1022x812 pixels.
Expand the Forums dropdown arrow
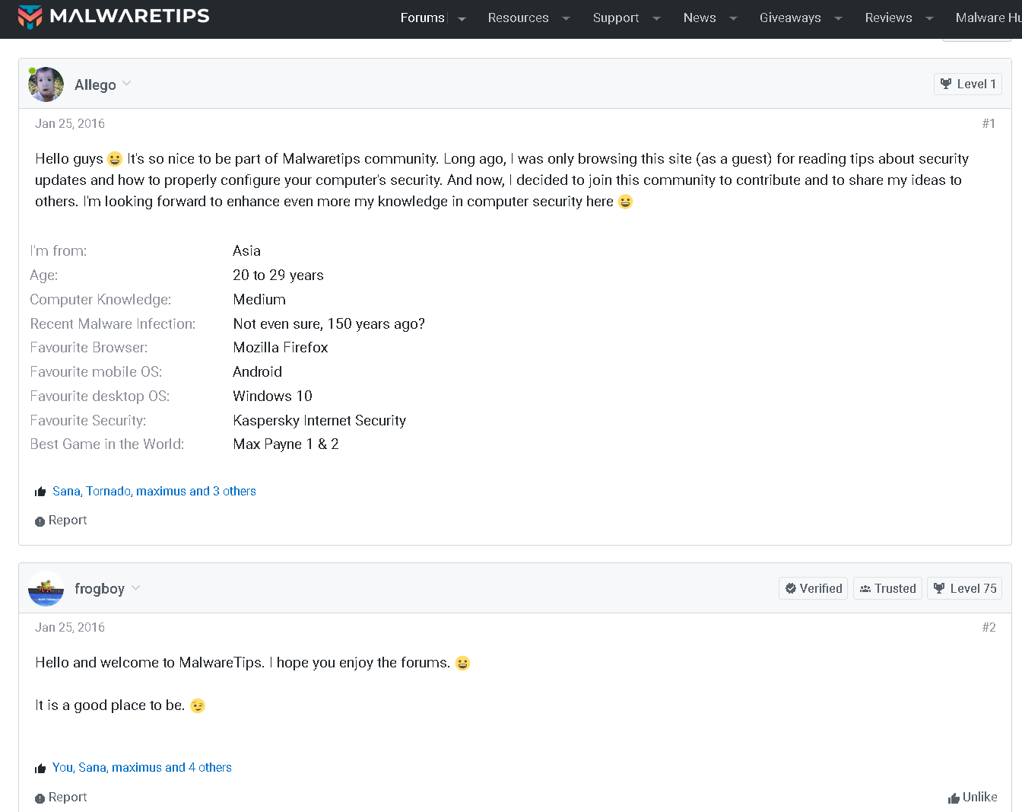pyautogui.click(x=462, y=18)
